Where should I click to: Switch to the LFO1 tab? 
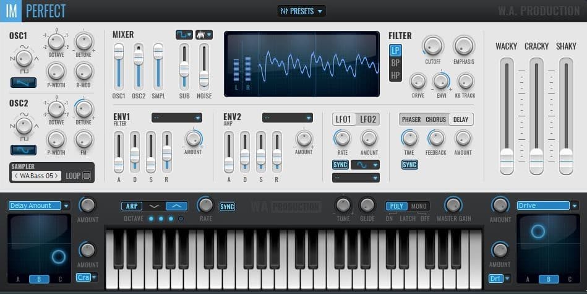(x=343, y=119)
